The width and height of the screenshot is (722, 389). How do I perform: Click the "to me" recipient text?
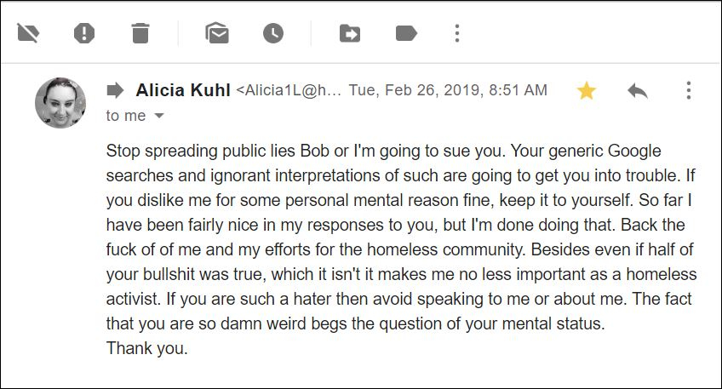click(126, 116)
